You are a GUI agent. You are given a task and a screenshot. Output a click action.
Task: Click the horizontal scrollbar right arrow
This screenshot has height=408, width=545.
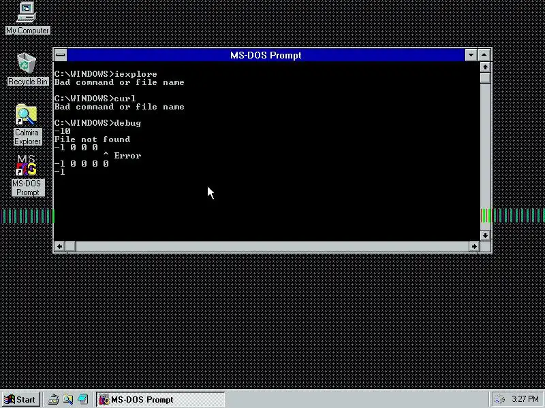click(473, 246)
